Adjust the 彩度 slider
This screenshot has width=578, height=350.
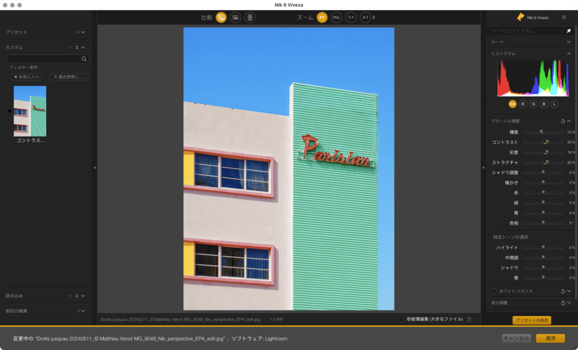(543, 152)
